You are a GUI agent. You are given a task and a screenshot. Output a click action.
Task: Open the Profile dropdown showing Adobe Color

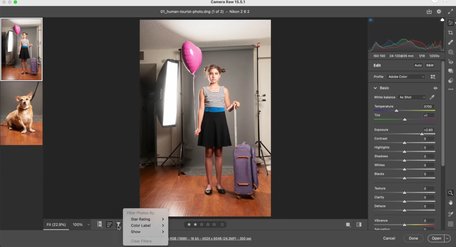coord(405,77)
